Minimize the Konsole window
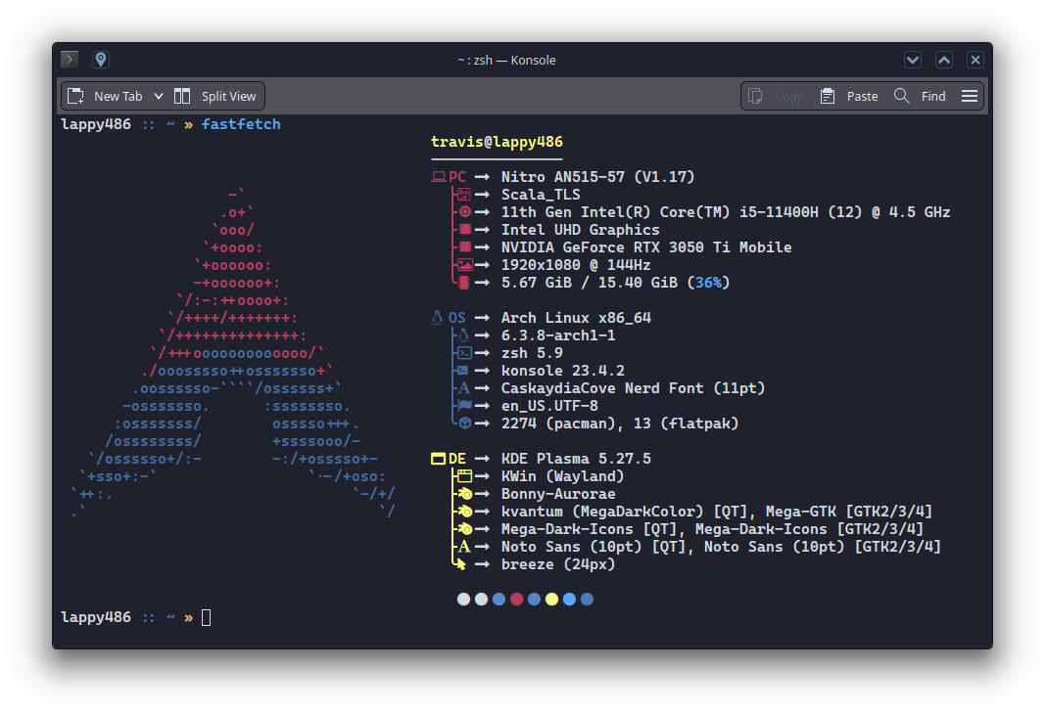The height and width of the screenshot is (714, 1045). point(913,60)
